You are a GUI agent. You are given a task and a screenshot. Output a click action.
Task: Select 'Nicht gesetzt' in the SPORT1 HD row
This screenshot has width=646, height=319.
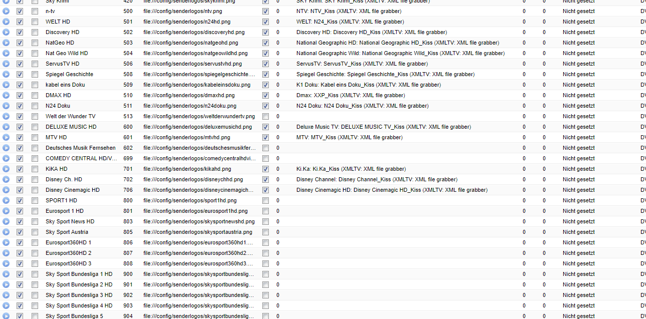click(578, 200)
